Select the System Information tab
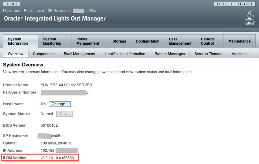259x164 pixels. point(21,41)
